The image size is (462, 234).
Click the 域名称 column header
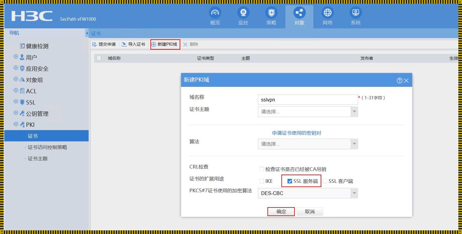pos(114,58)
